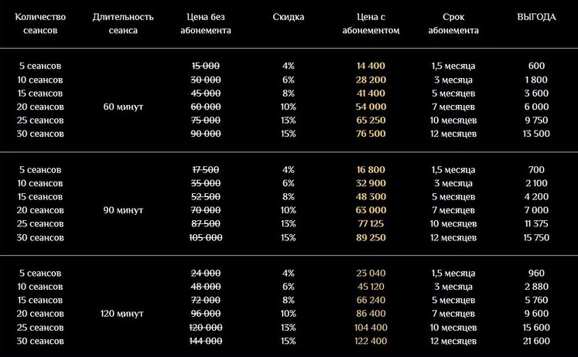Select the savings value 11 375
578x357 pixels.
(535, 224)
